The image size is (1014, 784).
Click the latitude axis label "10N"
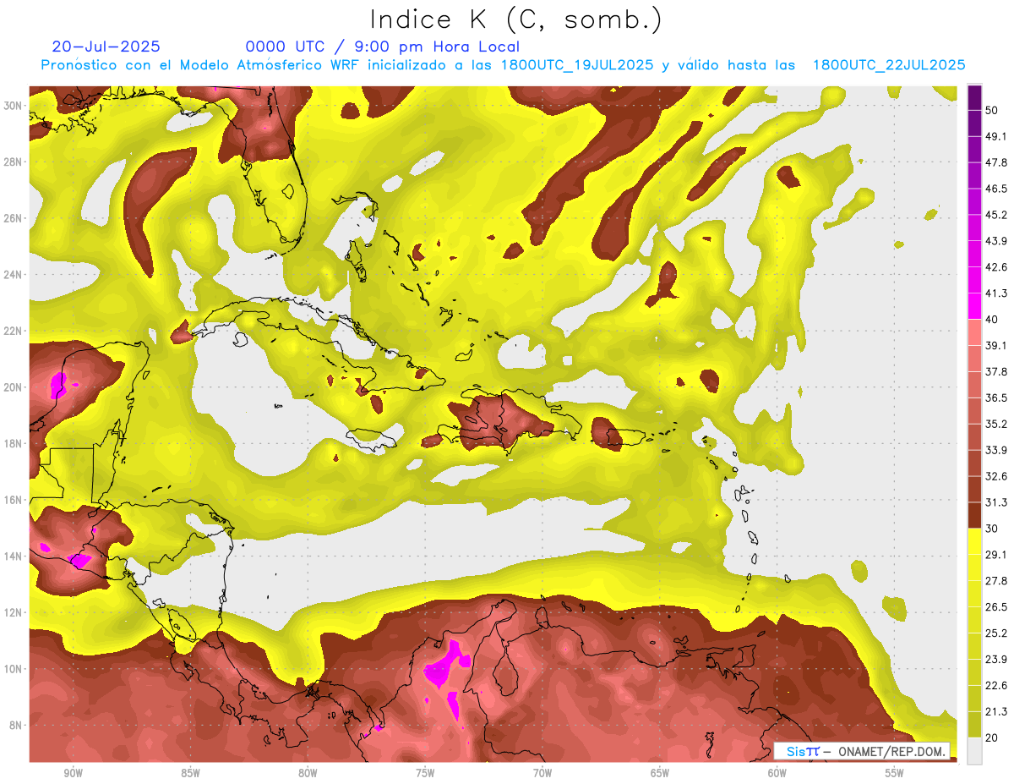point(13,669)
